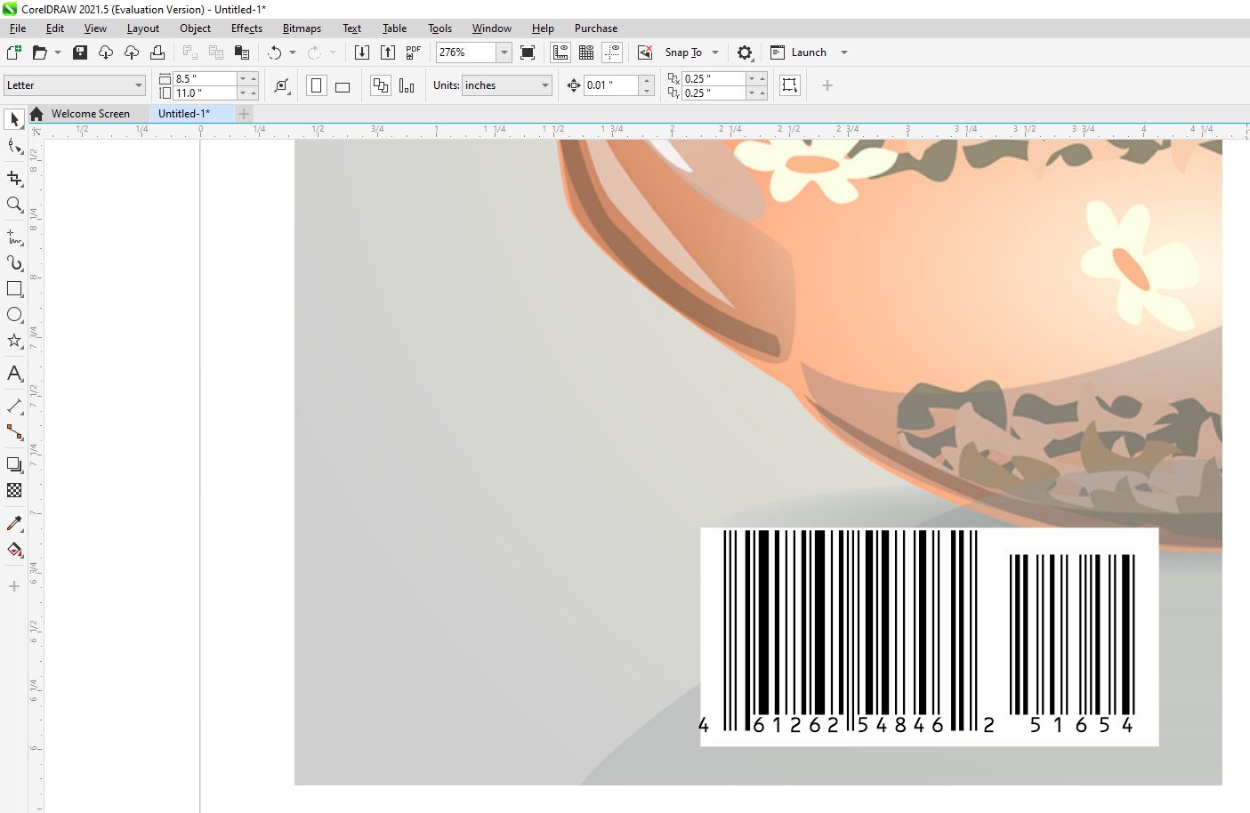Select the Star polygon tool

coord(14,341)
